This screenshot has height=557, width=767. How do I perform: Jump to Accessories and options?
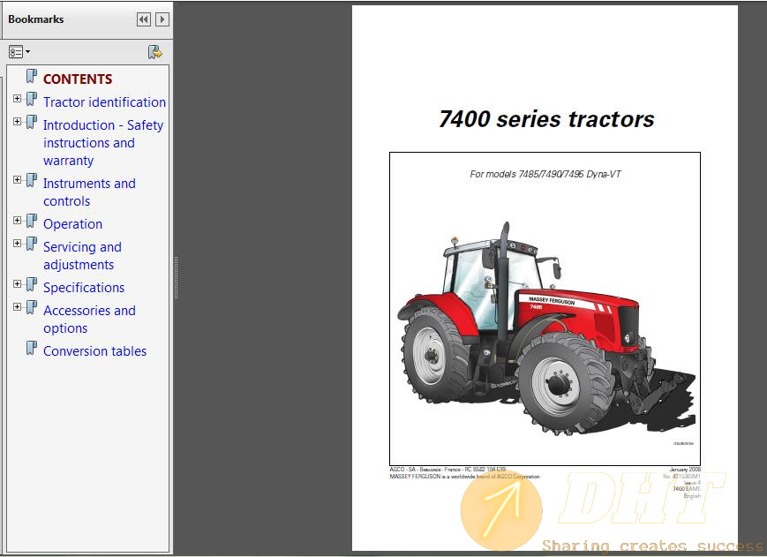[89, 320]
